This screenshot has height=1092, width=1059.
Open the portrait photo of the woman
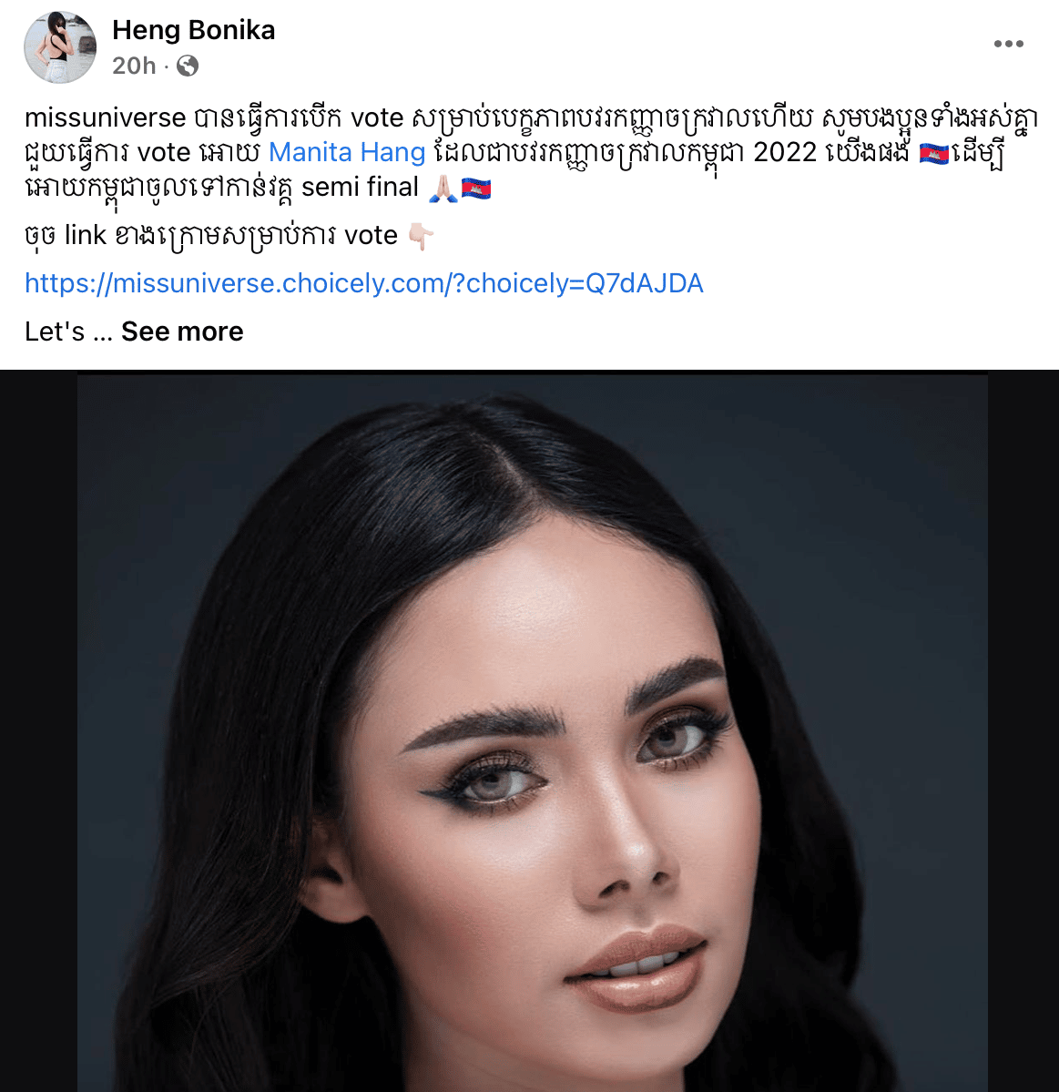(x=533, y=733)
